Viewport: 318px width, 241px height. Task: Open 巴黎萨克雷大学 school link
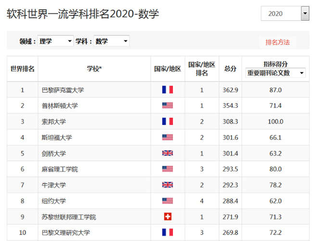click(63, 90)
